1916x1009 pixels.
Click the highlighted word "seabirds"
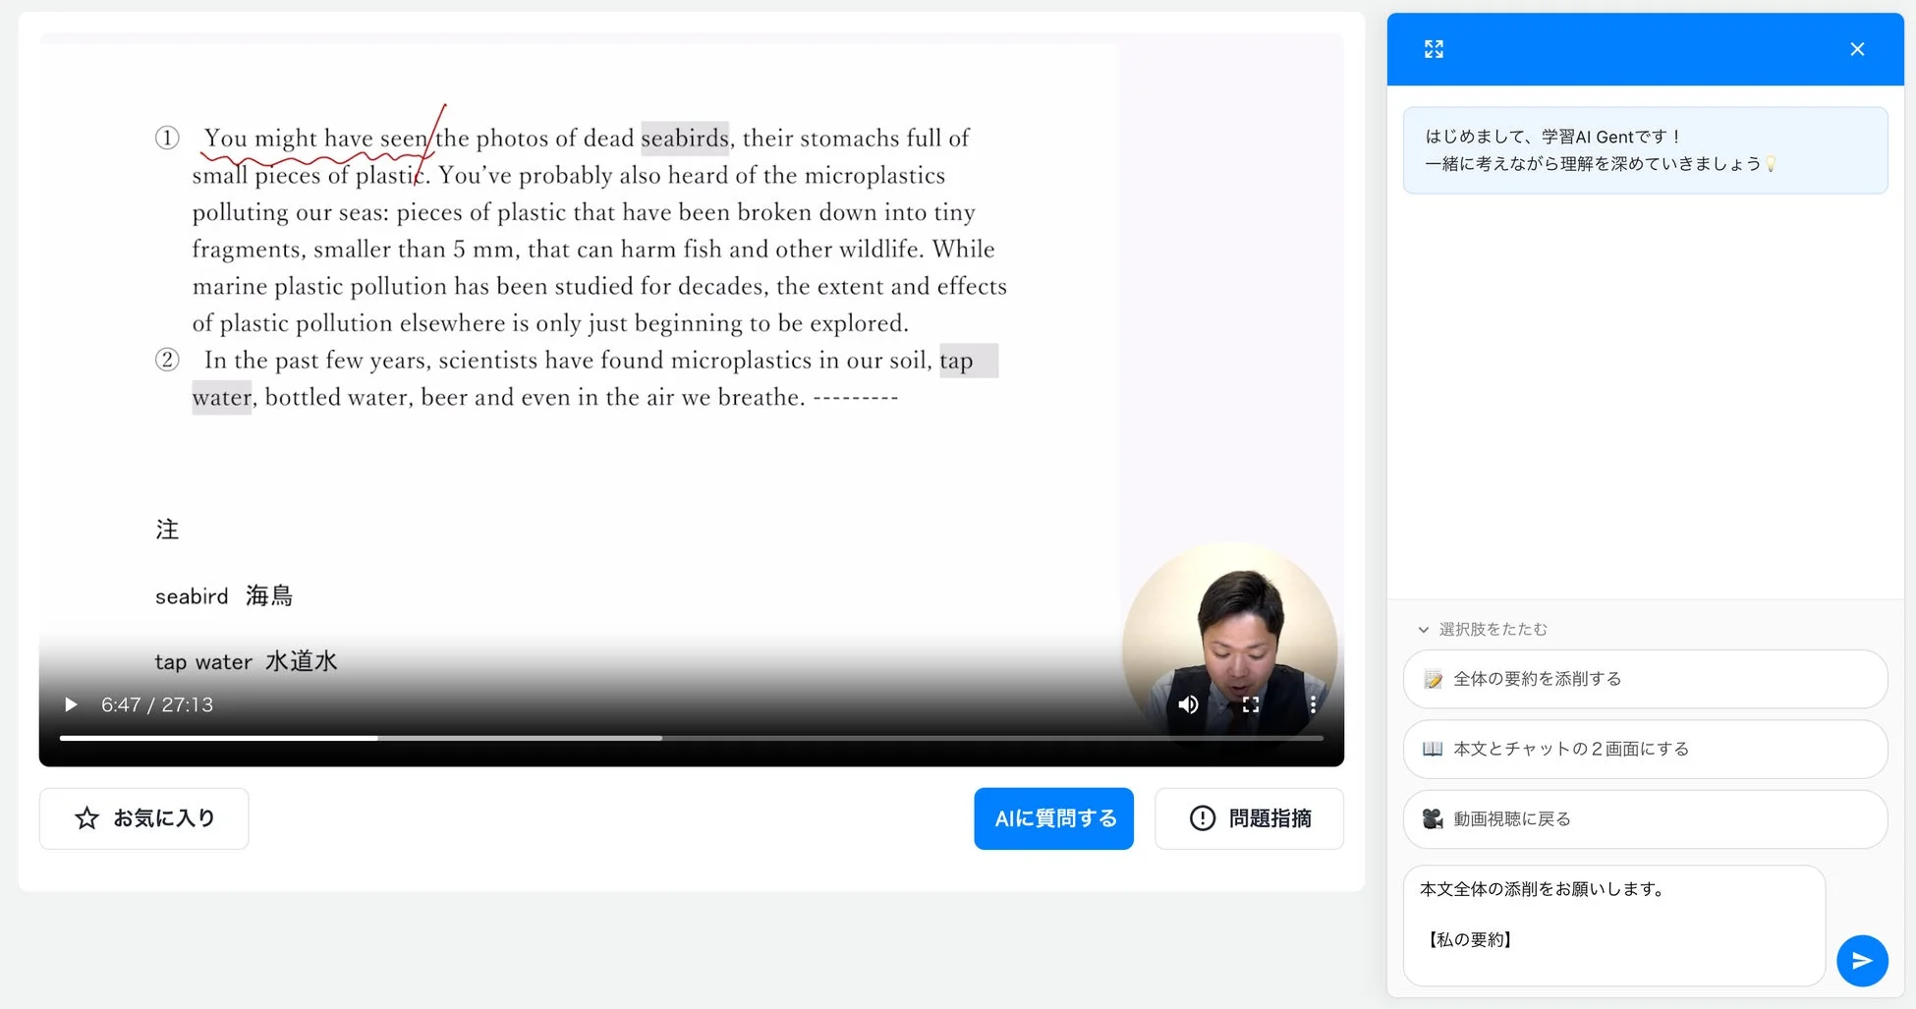(685, 138)
